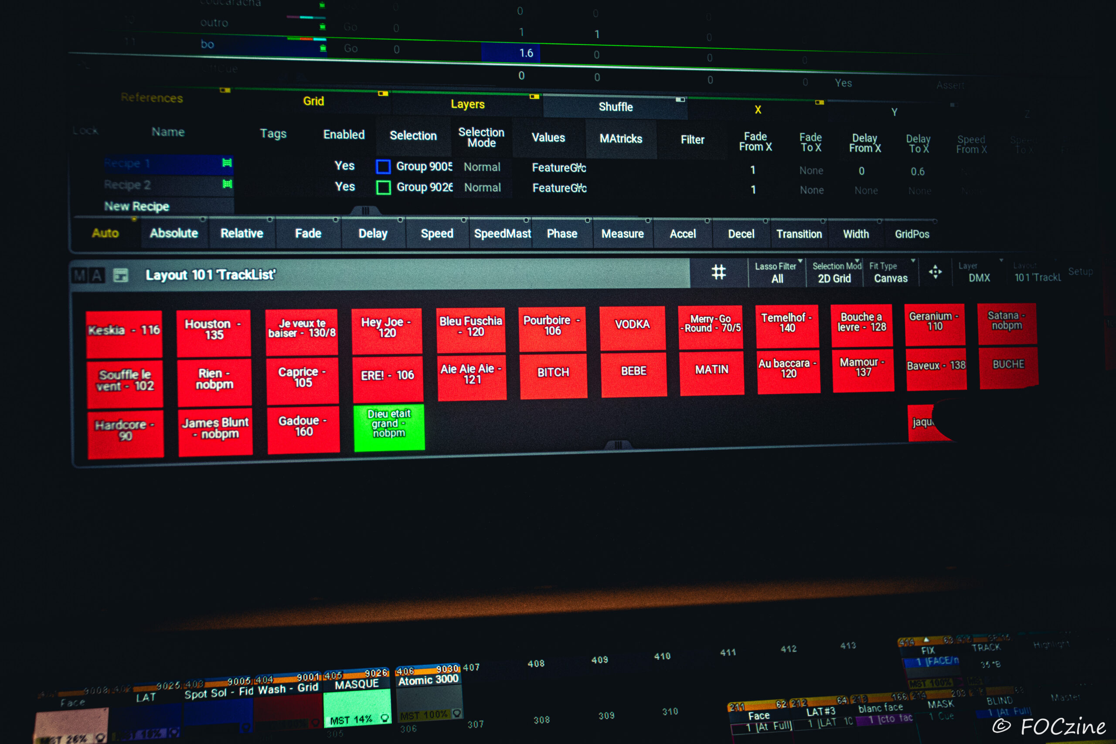Viewport: 1116px width, 744px height.
Task: Click the layout window icon beside MA logo
Action: click(121, 275)
